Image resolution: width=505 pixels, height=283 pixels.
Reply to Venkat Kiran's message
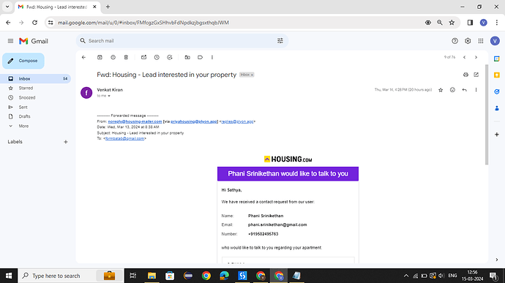[x=464, y=90]
